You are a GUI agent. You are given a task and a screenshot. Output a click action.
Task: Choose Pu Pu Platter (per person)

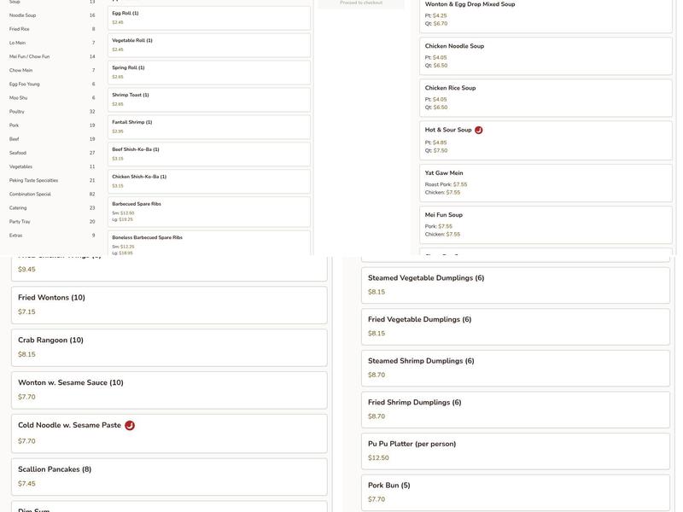(515, 451)
